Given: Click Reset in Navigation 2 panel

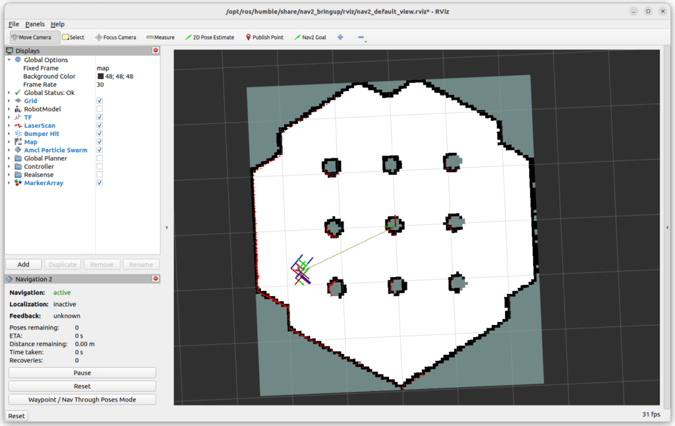Looking at the screenshot, I should [82, 386].
